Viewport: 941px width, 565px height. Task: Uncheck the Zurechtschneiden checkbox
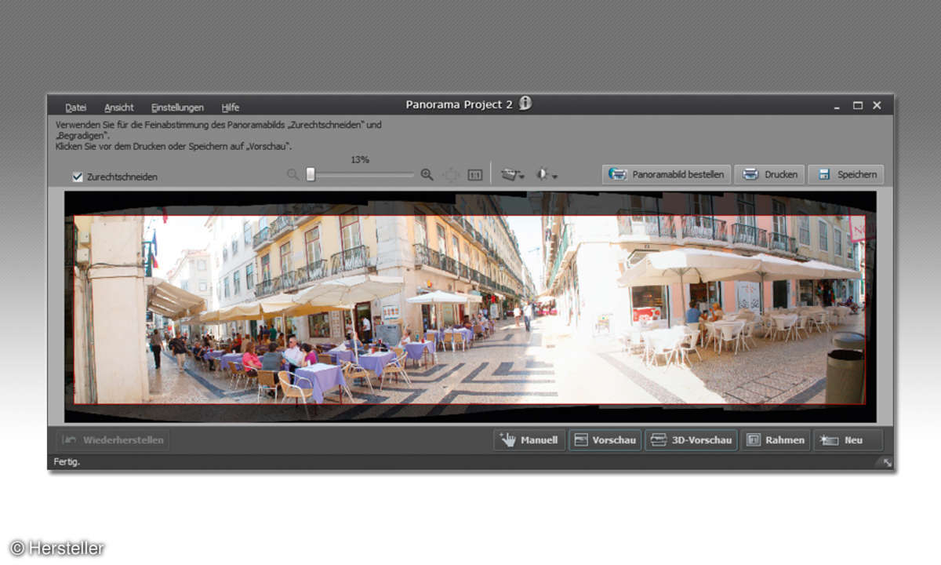[x=77, y=177]
